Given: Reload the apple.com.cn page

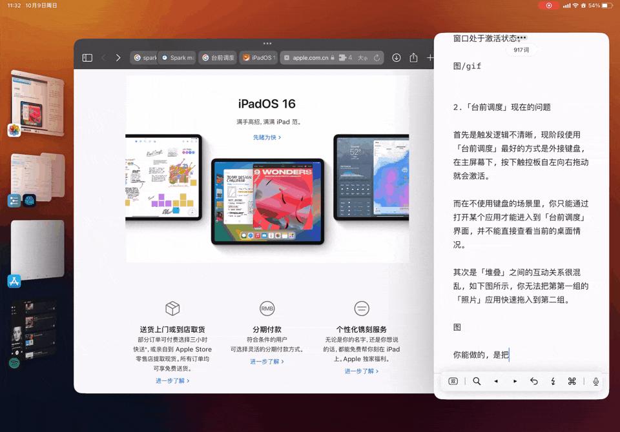Looking at the screenshot, I should coord(377,57).
